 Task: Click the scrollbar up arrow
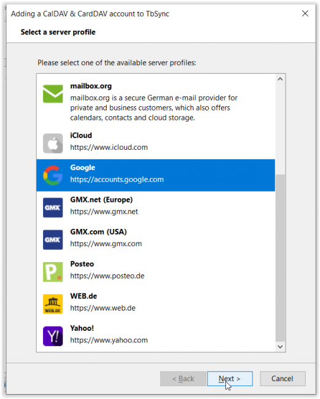280,79
